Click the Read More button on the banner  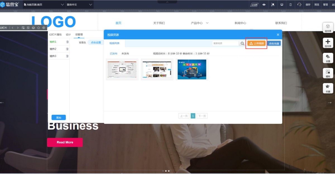[x=65, y=142]
